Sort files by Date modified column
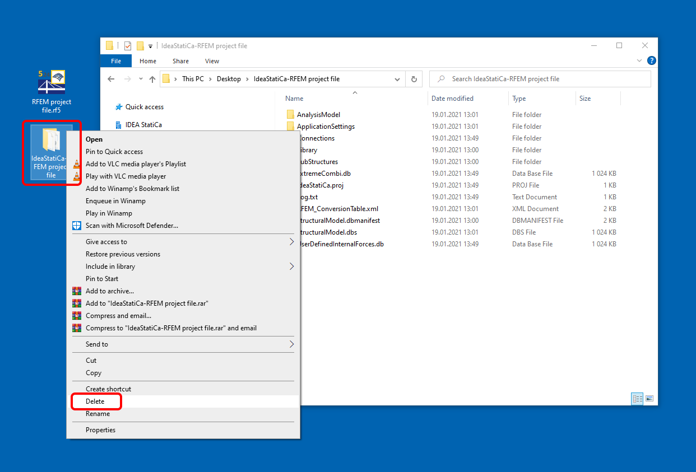The height and width of the screenshot is (472, 696). coord(452,99)
